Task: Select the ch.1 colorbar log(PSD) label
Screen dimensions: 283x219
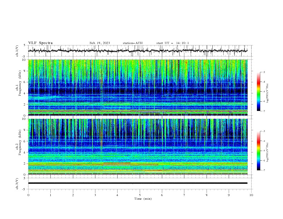Action: pyautogui.click(x=268, y=93)
